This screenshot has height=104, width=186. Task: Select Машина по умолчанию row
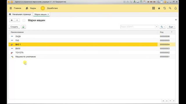92,57
